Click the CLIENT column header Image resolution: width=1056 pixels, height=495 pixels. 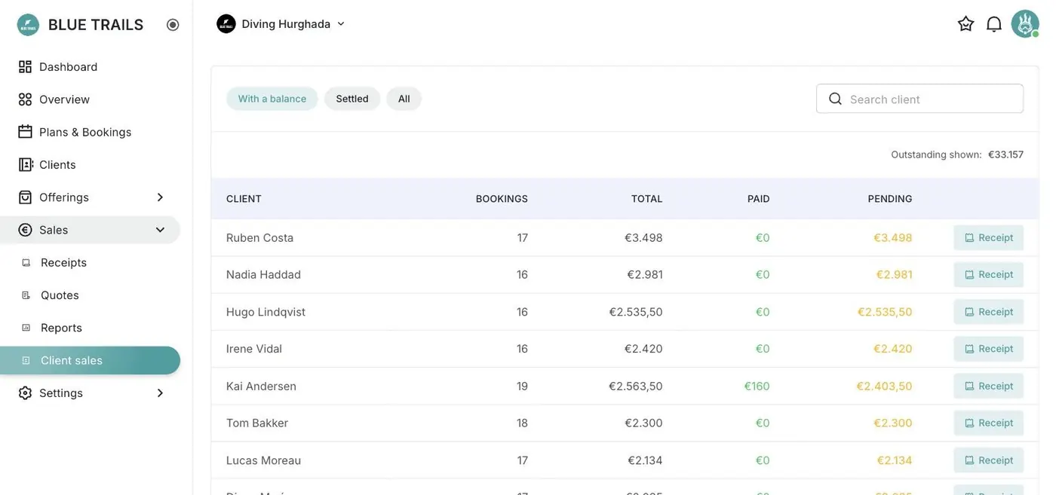pyautogui.click(x=244, y=199)
